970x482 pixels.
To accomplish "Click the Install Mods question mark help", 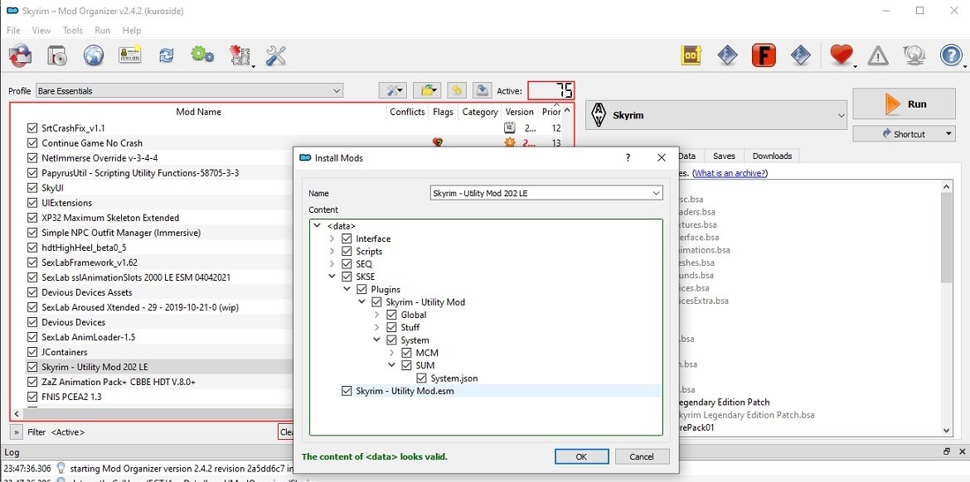I will click(628, 157).
